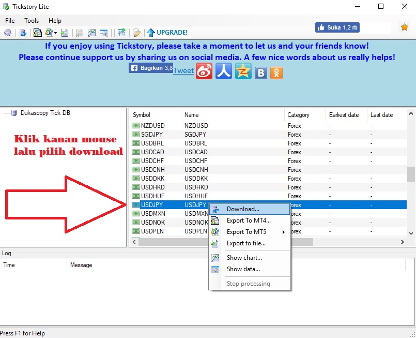Click the UPGRADE! button

point(167,33)
